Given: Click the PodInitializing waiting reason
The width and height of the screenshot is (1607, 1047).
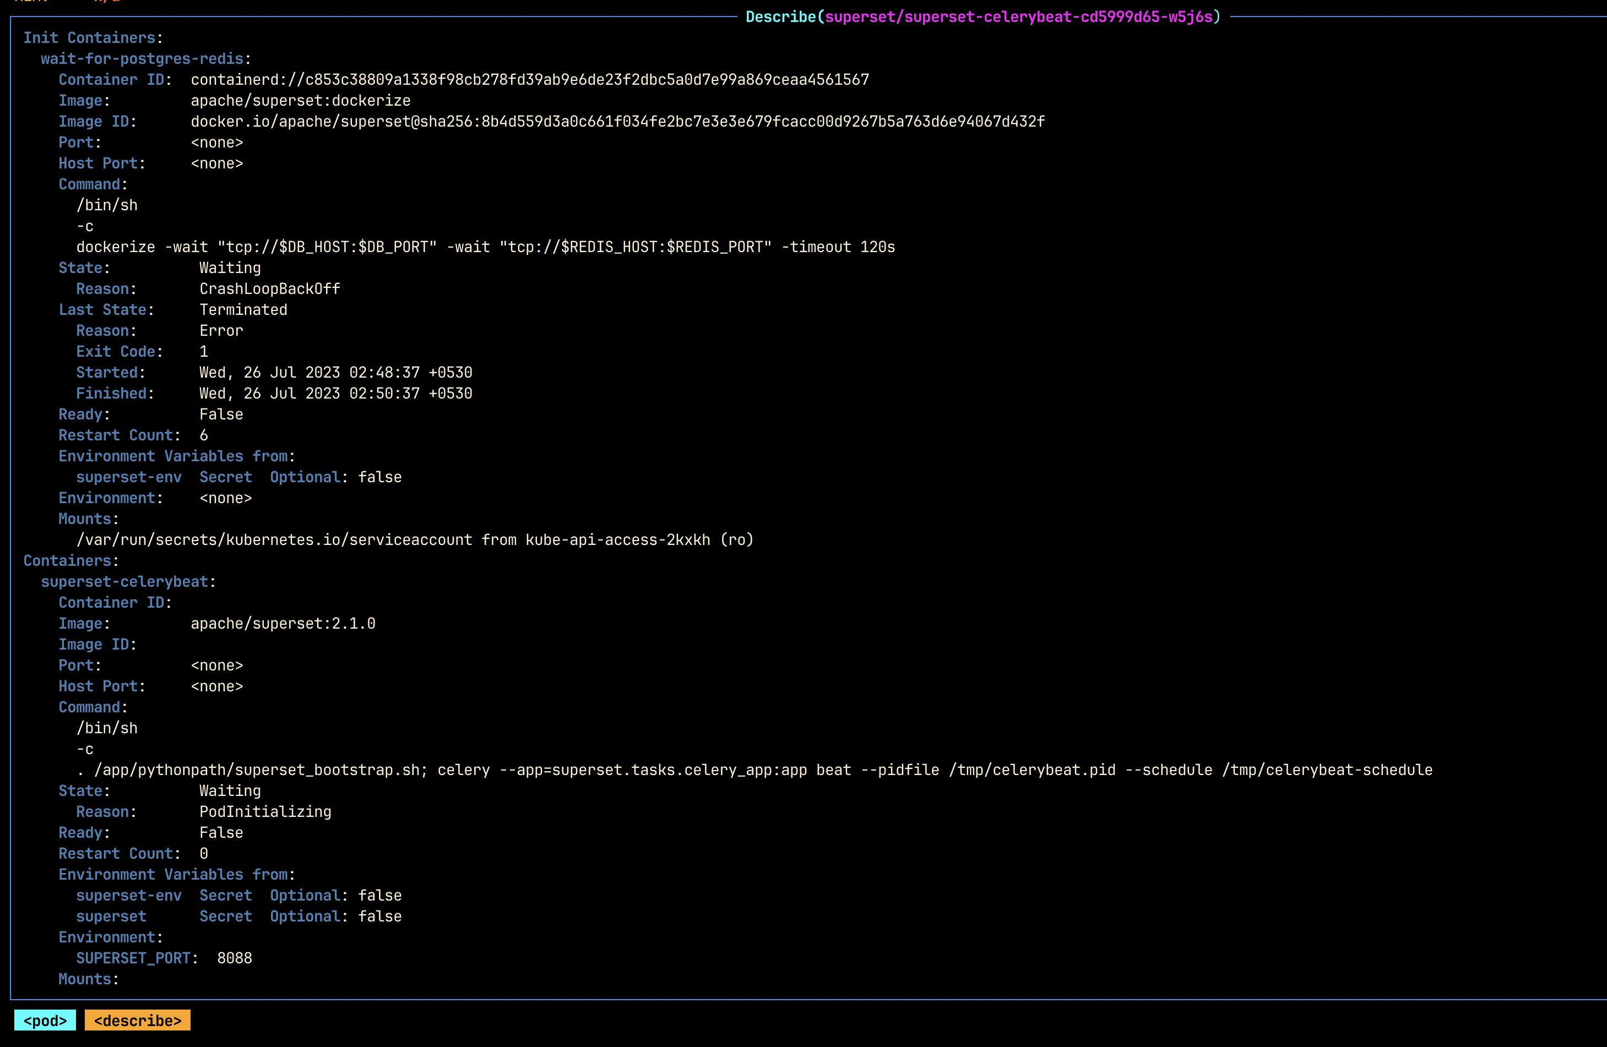Looking at the screenshot, I should 265,811.
